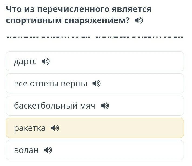
Task: Deselect the highlighted ракетка answer
Action: tap(95, 128)
